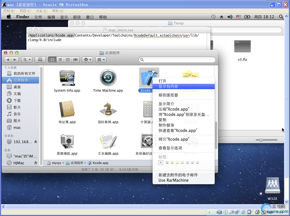Switch Finder to list view
This screenshot has height=216, width=290.
pos(60,60)
